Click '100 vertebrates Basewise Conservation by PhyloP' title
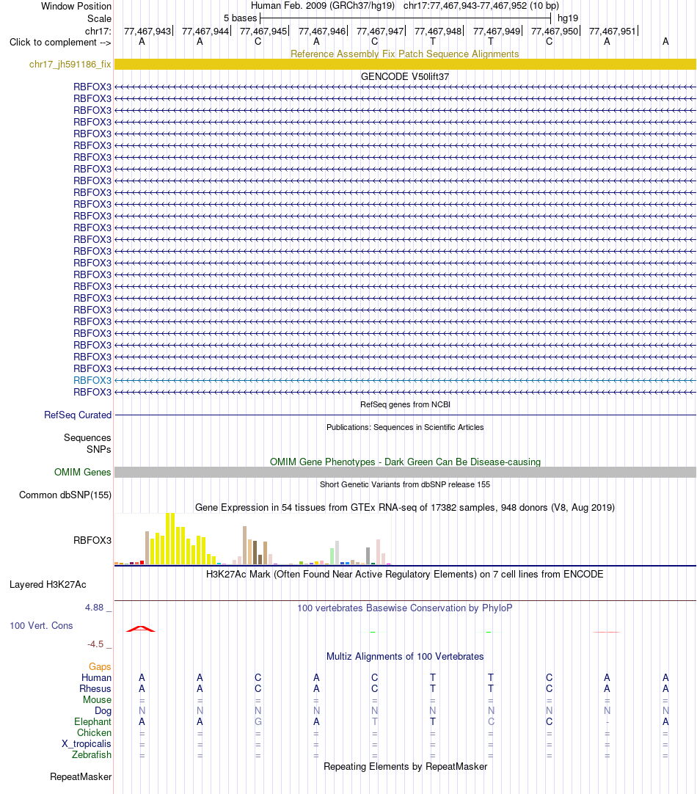This screenshot has width=697, height=794. coord(404,608)
